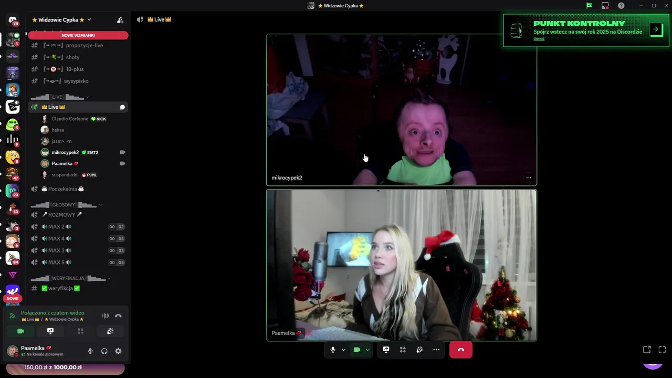Viewport: 672px width, 378px height.
Task: Open Widzowie Cypka server dropdown menu
Action: click(x=62, y=20)
